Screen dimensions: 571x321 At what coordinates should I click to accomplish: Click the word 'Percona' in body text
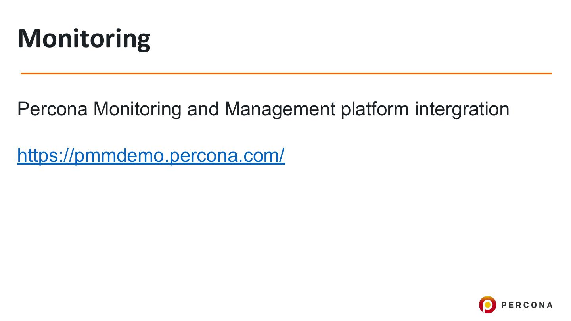point(52,109)
